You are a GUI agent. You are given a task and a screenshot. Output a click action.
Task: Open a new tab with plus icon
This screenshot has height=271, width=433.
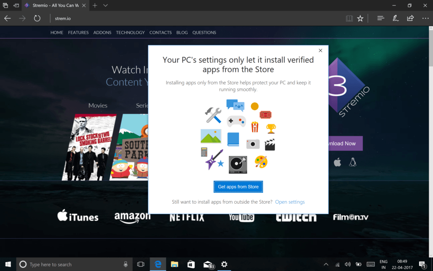95,5
